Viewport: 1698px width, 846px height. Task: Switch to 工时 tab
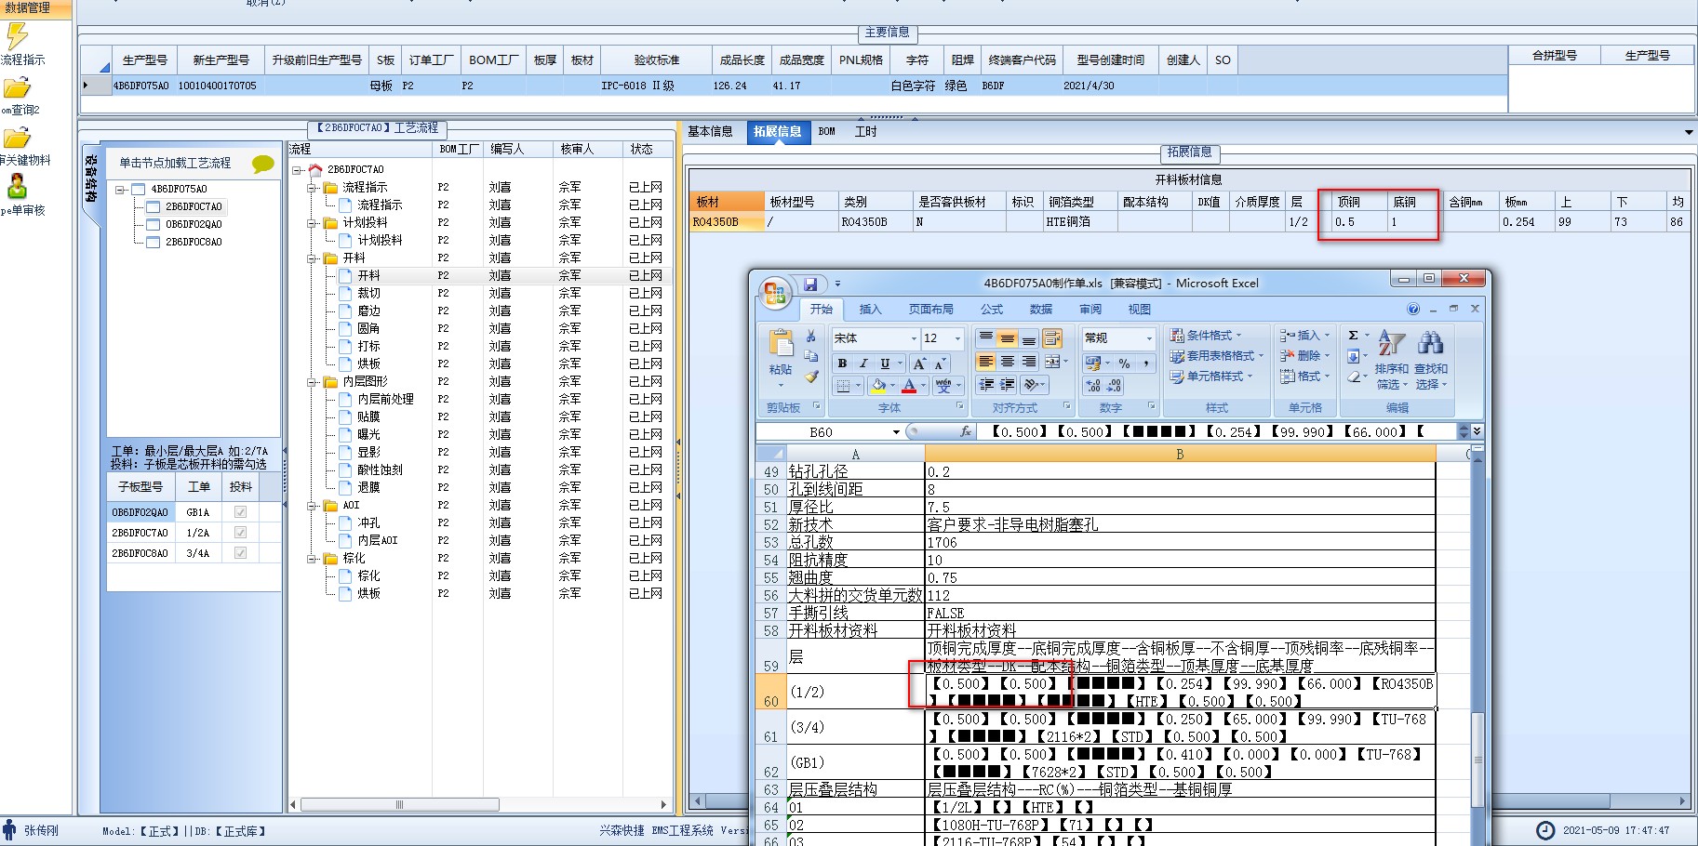pyautogui.click(x=866, y=132)
